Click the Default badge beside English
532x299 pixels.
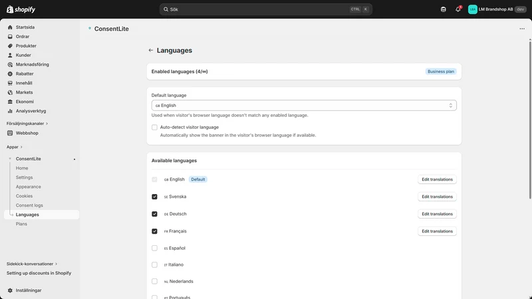tap(198, 179)
